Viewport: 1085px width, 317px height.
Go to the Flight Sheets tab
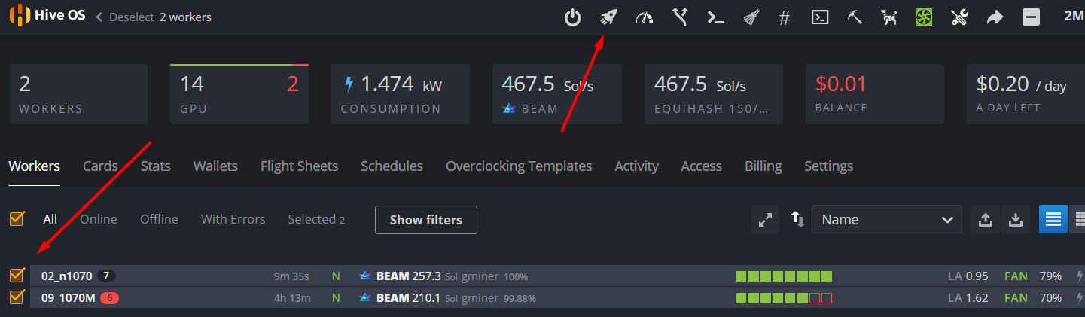(x=299, y=166)
